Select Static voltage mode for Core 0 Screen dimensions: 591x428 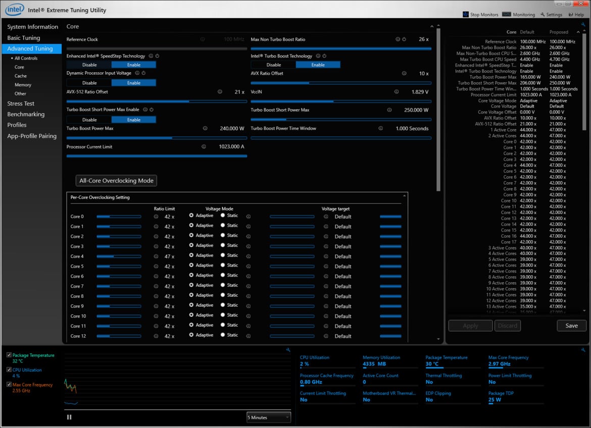click(223, 216)
